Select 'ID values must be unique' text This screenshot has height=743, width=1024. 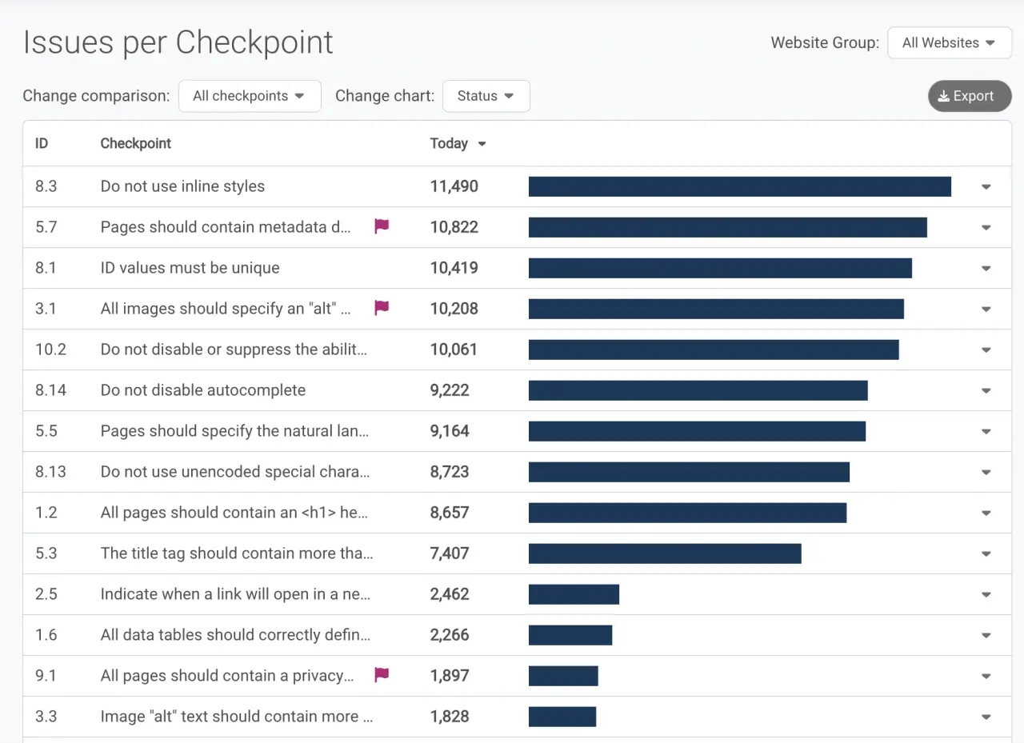pos(190,268)
